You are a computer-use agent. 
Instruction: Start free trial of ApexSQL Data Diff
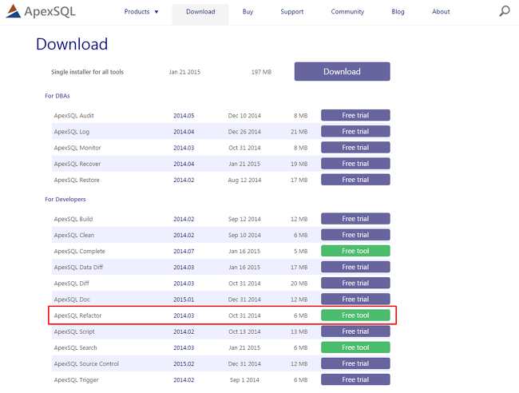click(x=355, y=267)
